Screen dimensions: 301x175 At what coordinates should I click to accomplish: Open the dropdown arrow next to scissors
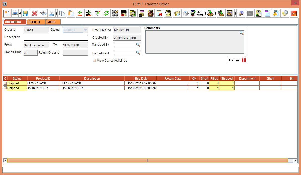click(56, 13)
